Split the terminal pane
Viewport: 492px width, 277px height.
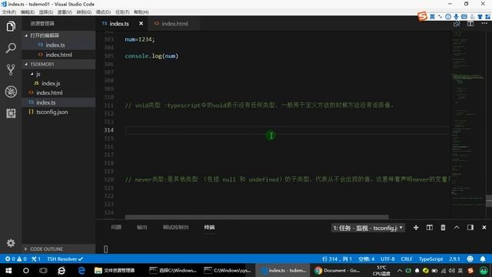430,228
